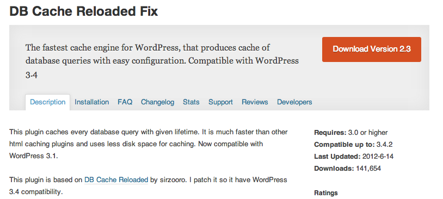Show the Stats tab
443x199 pixels.
pos(191,102)
